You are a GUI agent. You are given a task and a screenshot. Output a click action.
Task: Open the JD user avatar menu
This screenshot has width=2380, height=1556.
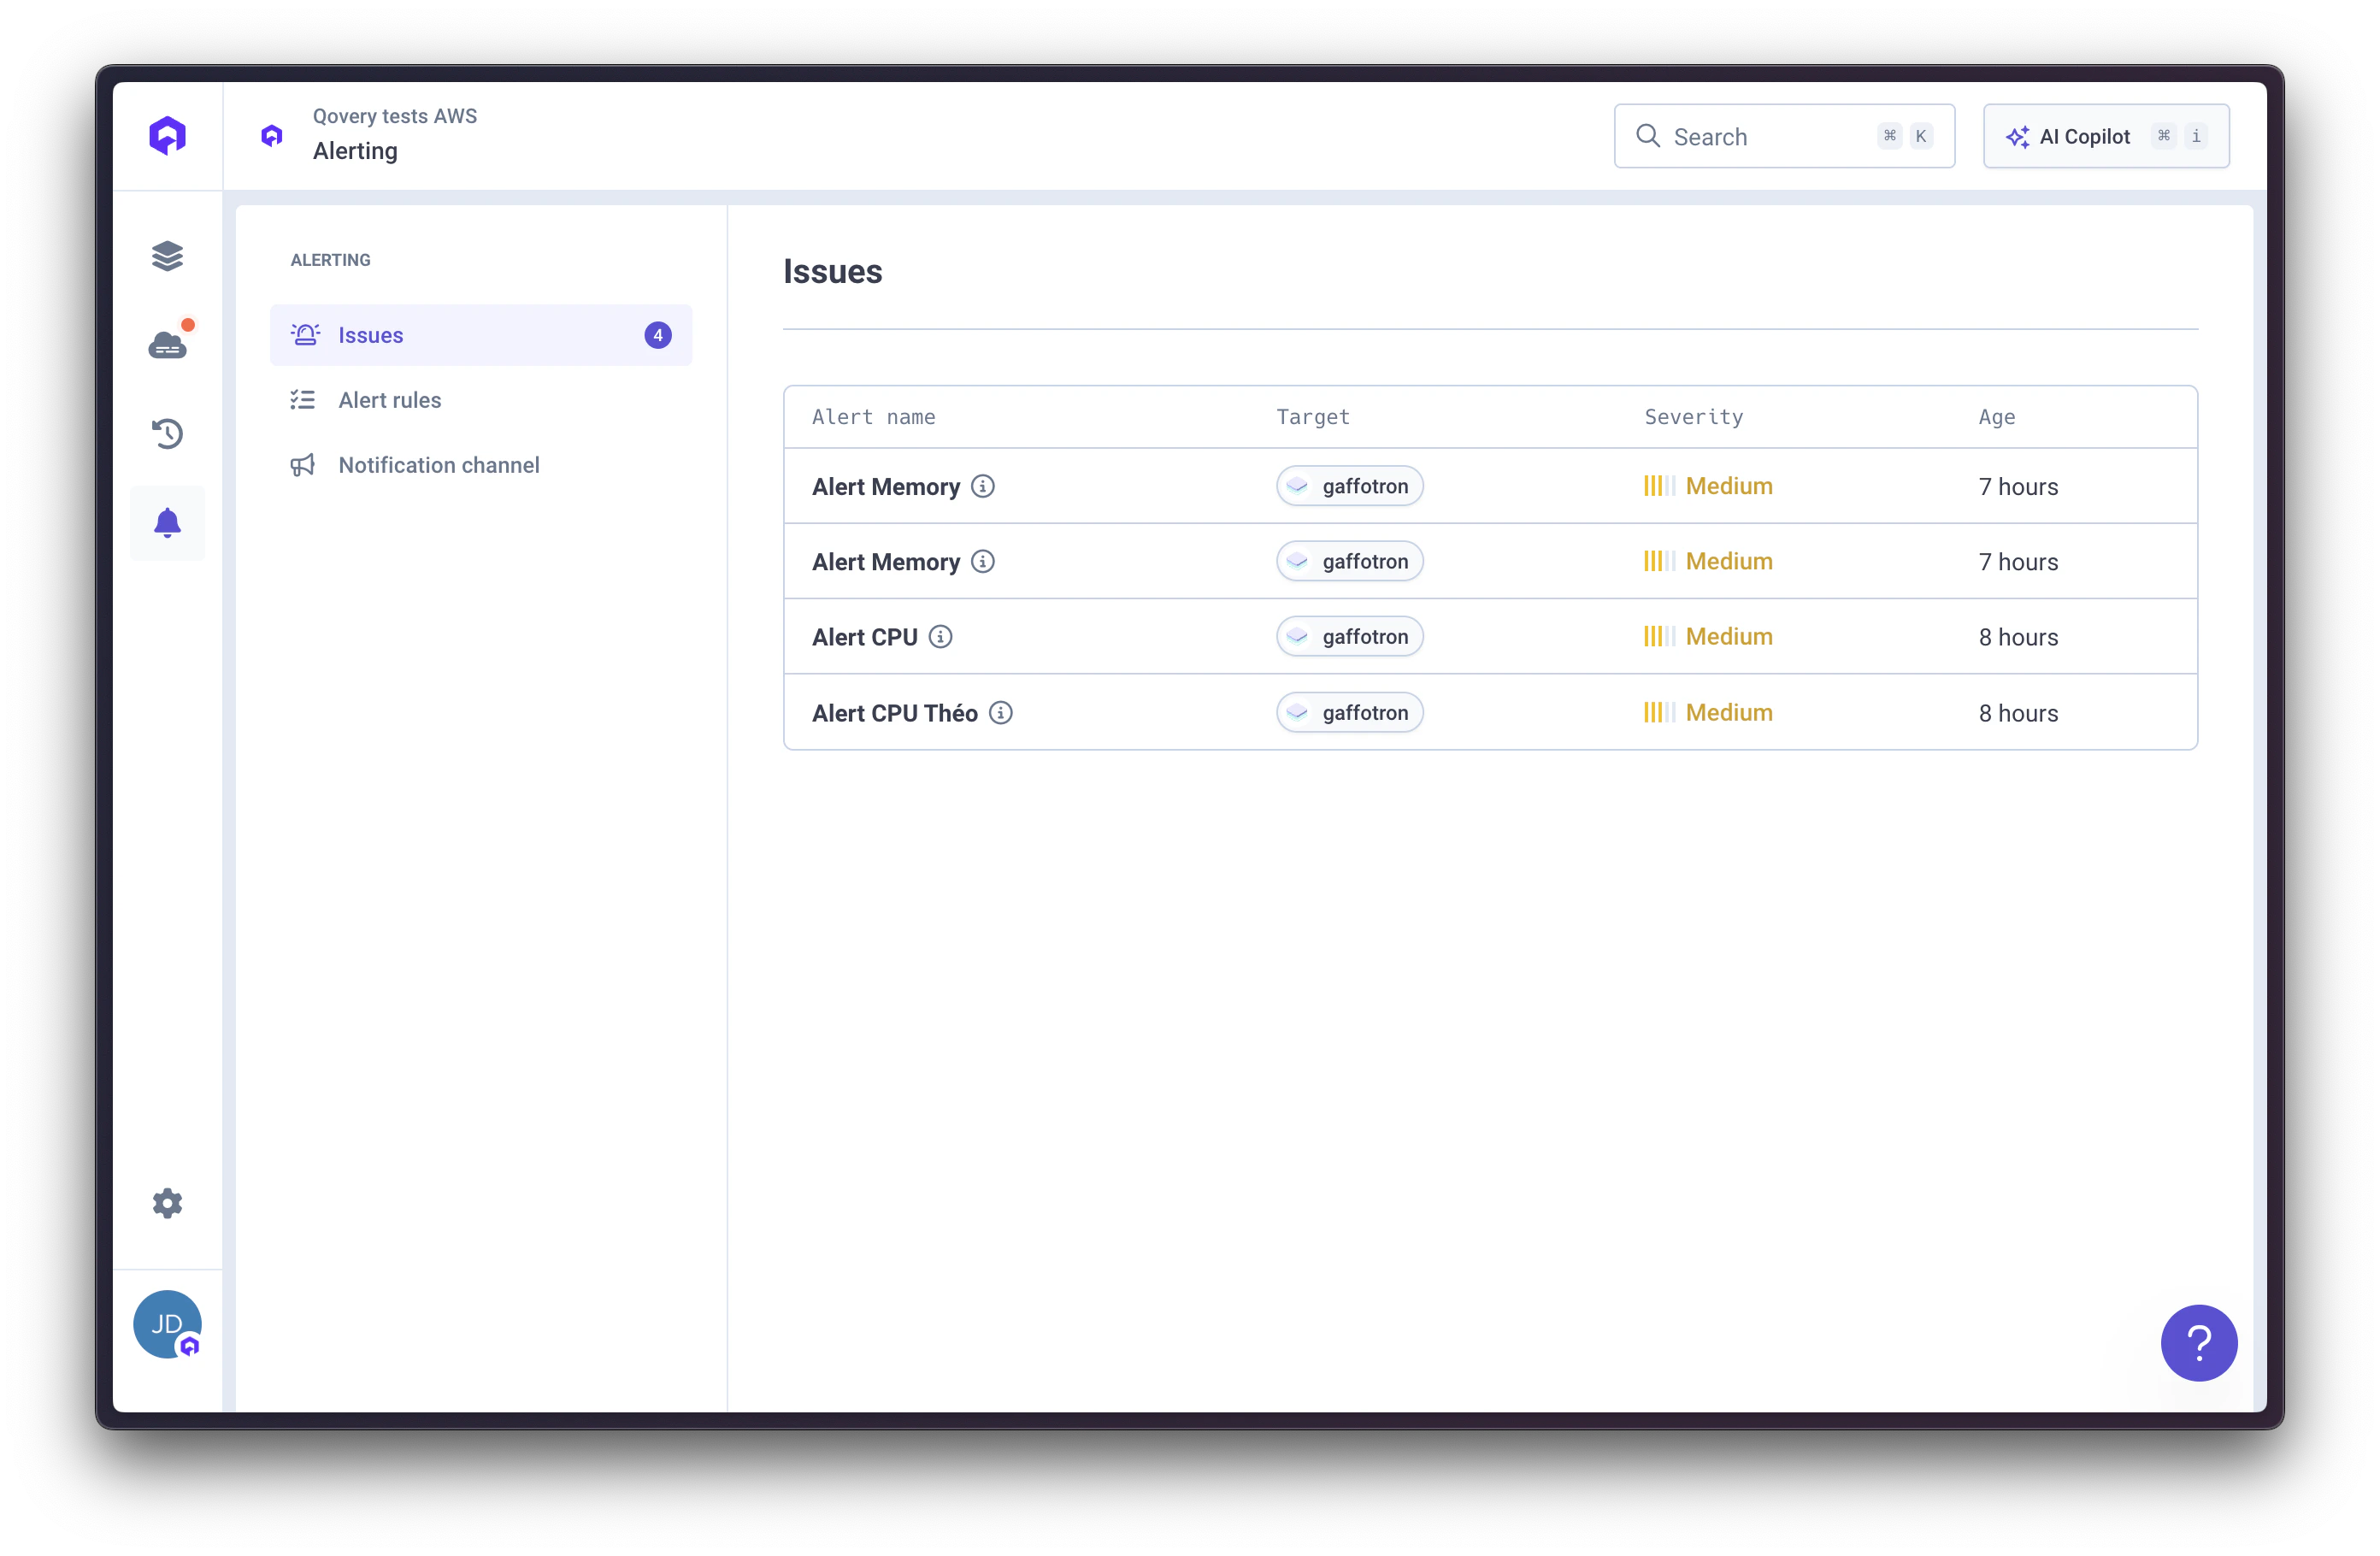[x=167, y=1324]
